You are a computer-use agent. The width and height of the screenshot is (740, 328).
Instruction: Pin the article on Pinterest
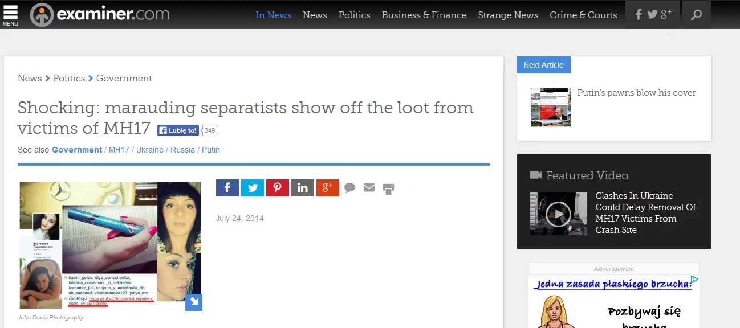(277, 188)
